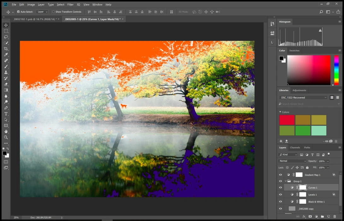Select the Crop tool
The image size is (344, 221).
point(6,49)
